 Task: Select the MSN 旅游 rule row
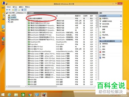point(62,84)
